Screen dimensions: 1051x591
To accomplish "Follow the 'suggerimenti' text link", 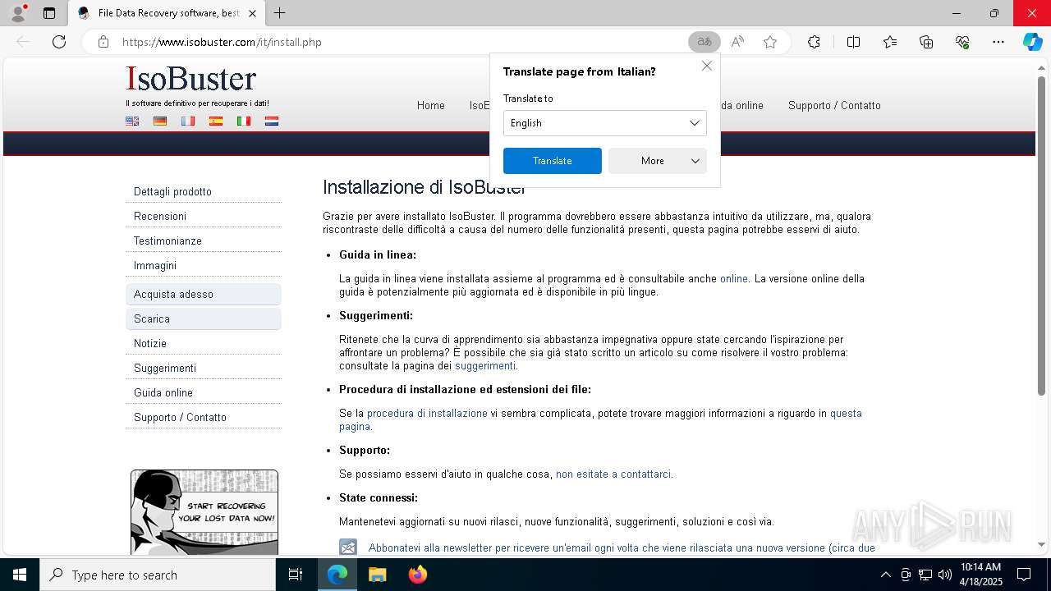I will 485,365.
